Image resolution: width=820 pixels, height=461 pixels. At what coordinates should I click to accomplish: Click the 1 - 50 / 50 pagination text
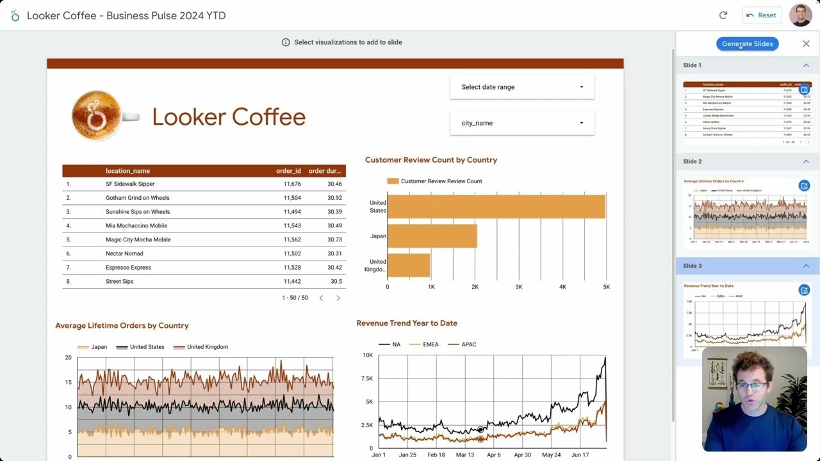pos(295,298)
